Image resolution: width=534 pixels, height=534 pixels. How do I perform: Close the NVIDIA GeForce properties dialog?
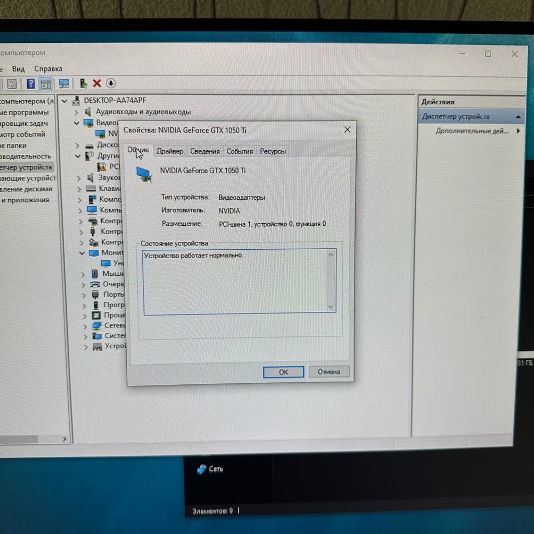(x=347, y=130)
